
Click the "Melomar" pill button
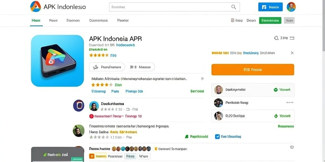[142, 67]
